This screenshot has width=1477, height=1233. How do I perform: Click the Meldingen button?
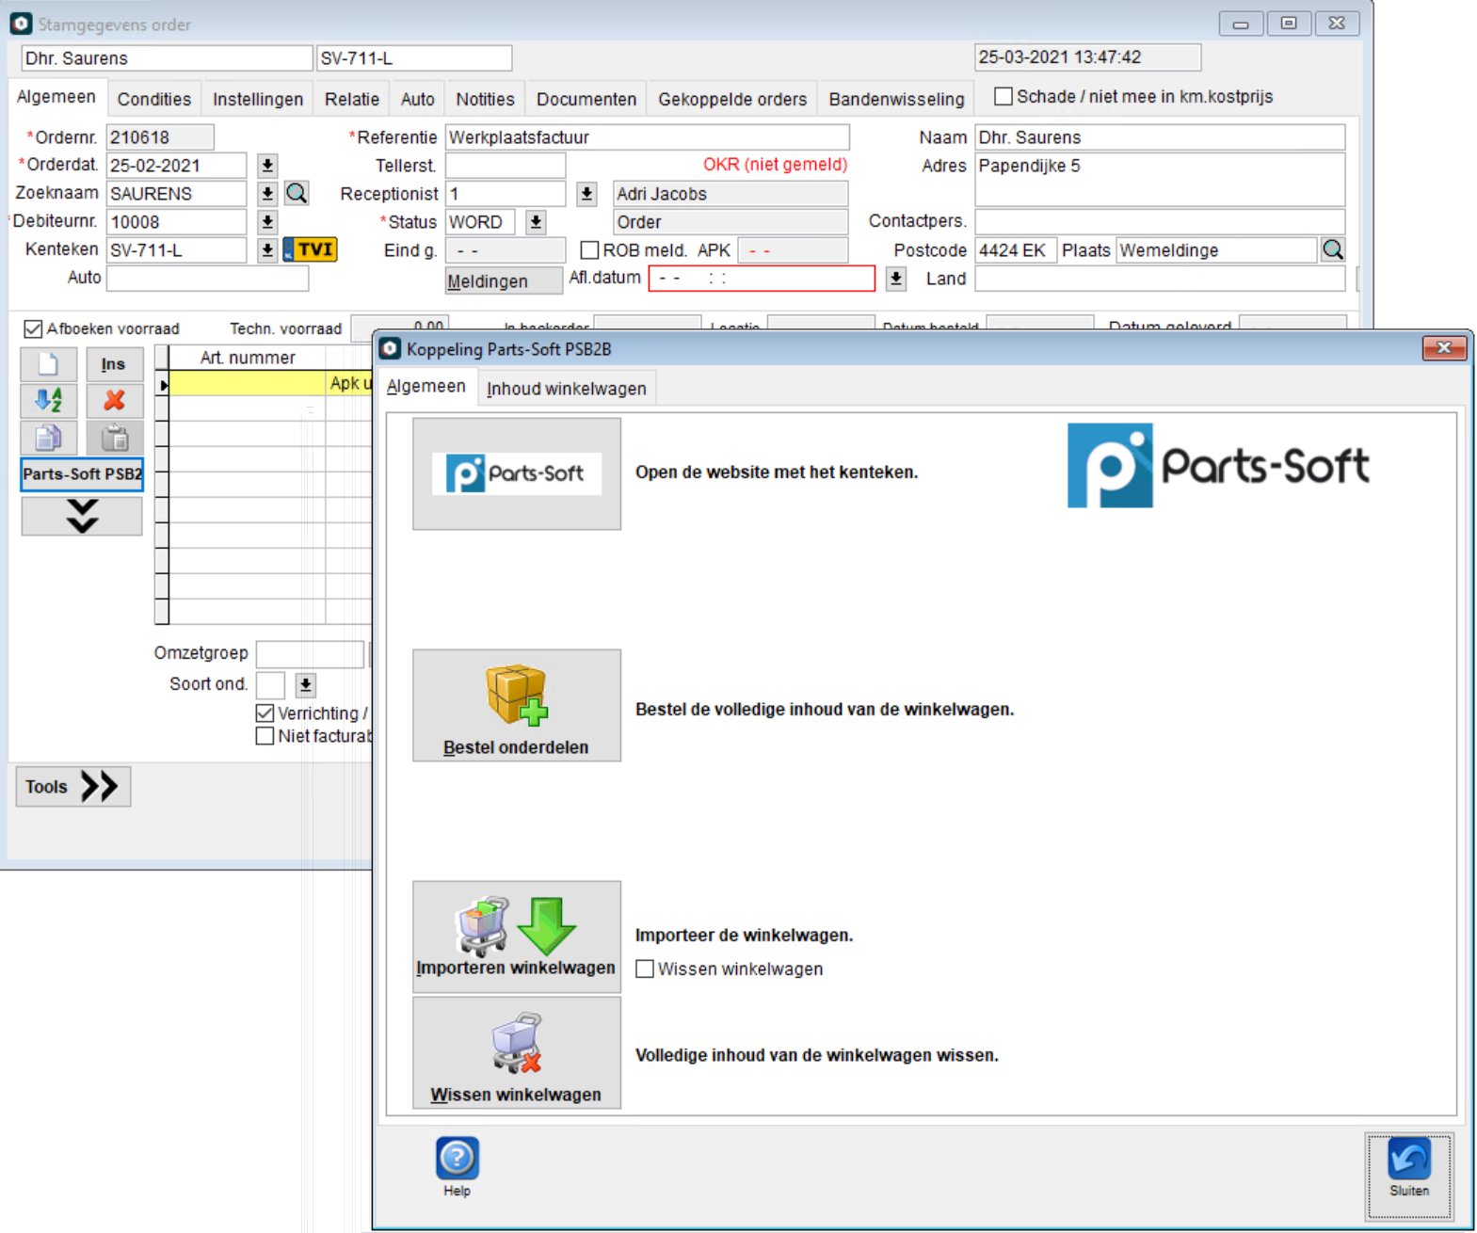pos(504,280)
